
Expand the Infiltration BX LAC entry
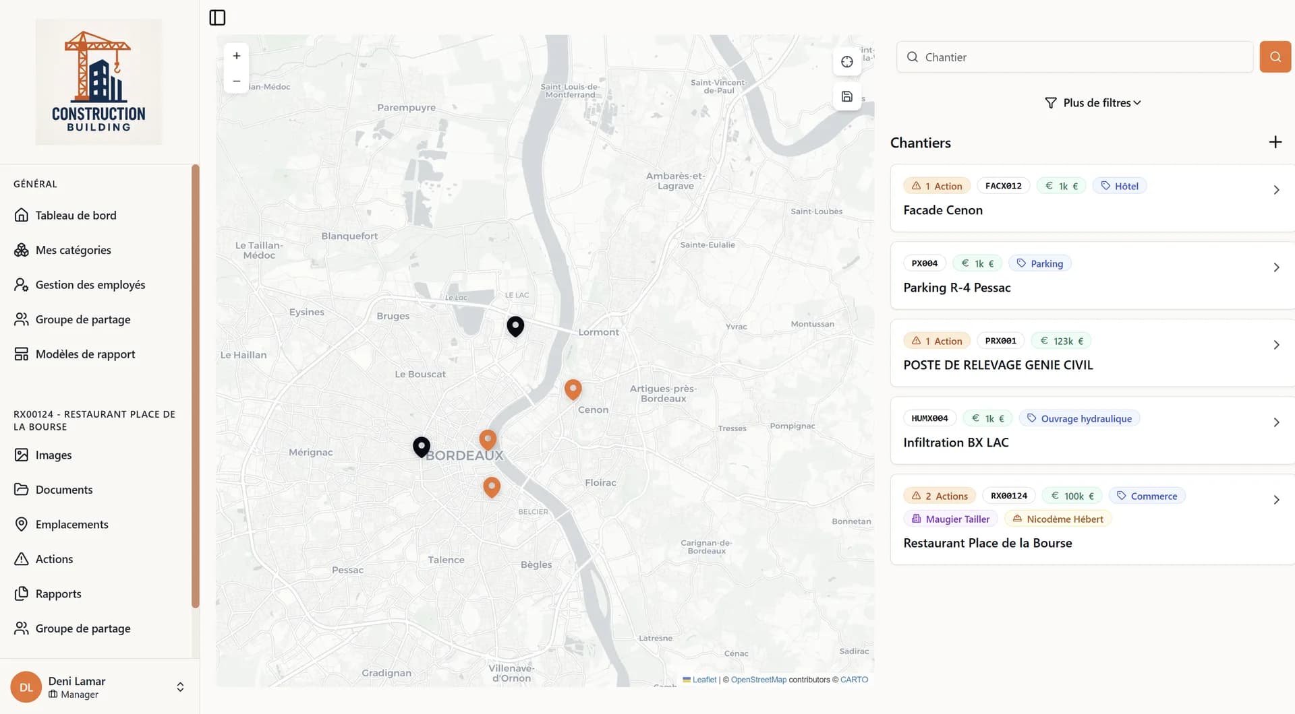coord(1276,422)
